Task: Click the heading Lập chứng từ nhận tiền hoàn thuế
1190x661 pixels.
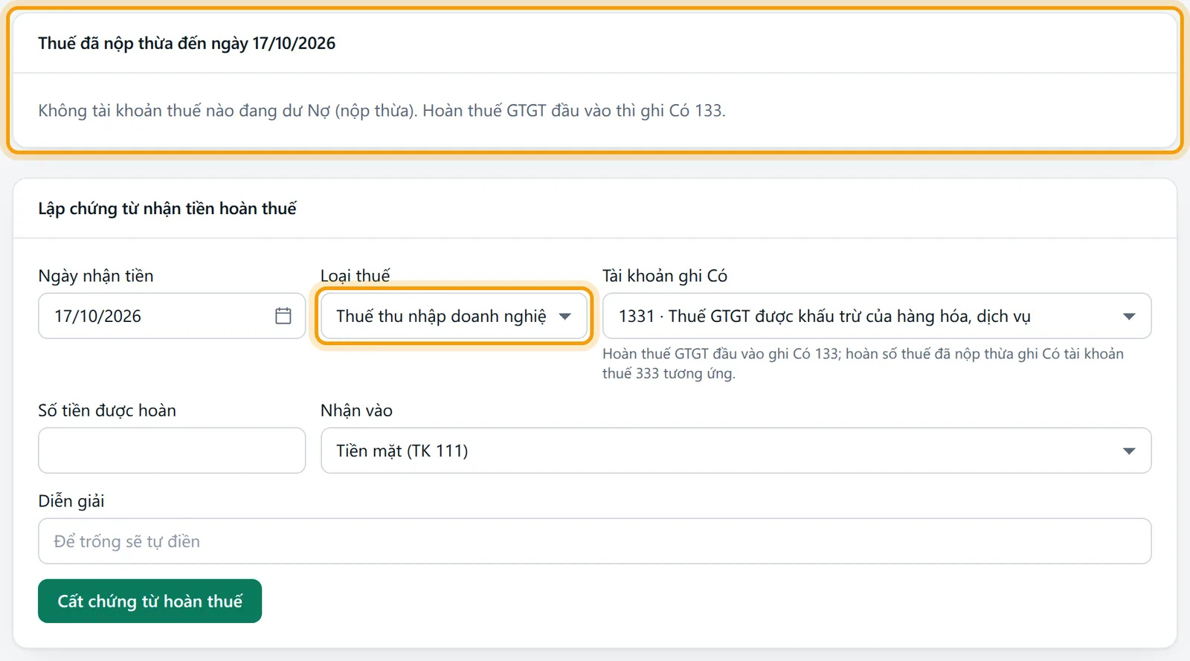Action: coord(167,208)
